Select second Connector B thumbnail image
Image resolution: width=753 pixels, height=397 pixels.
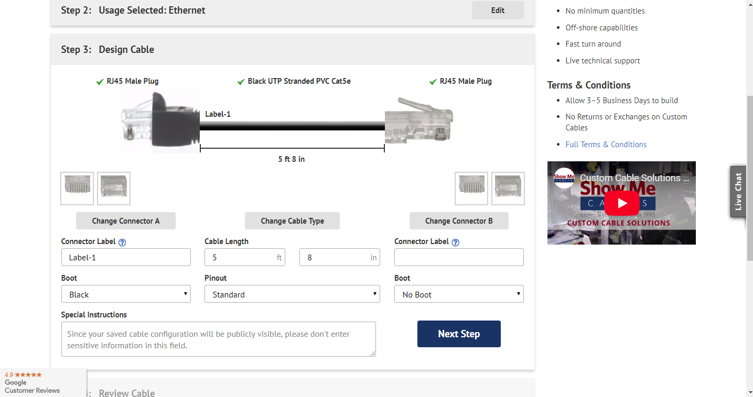508,189
